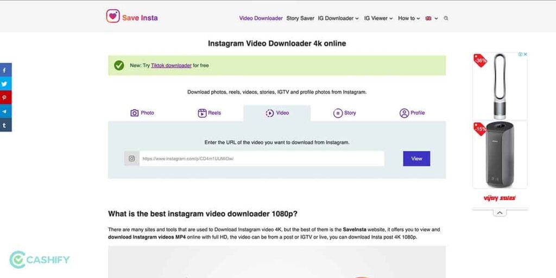Click the blue View button
Viewport: 556px width, 278px height.
click(416, 159)
